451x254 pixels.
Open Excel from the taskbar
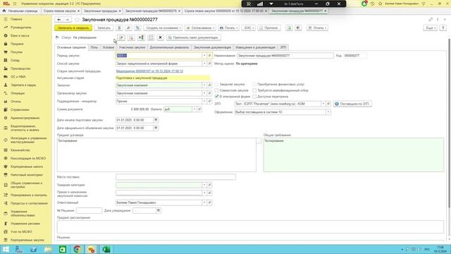pos(106,249)
